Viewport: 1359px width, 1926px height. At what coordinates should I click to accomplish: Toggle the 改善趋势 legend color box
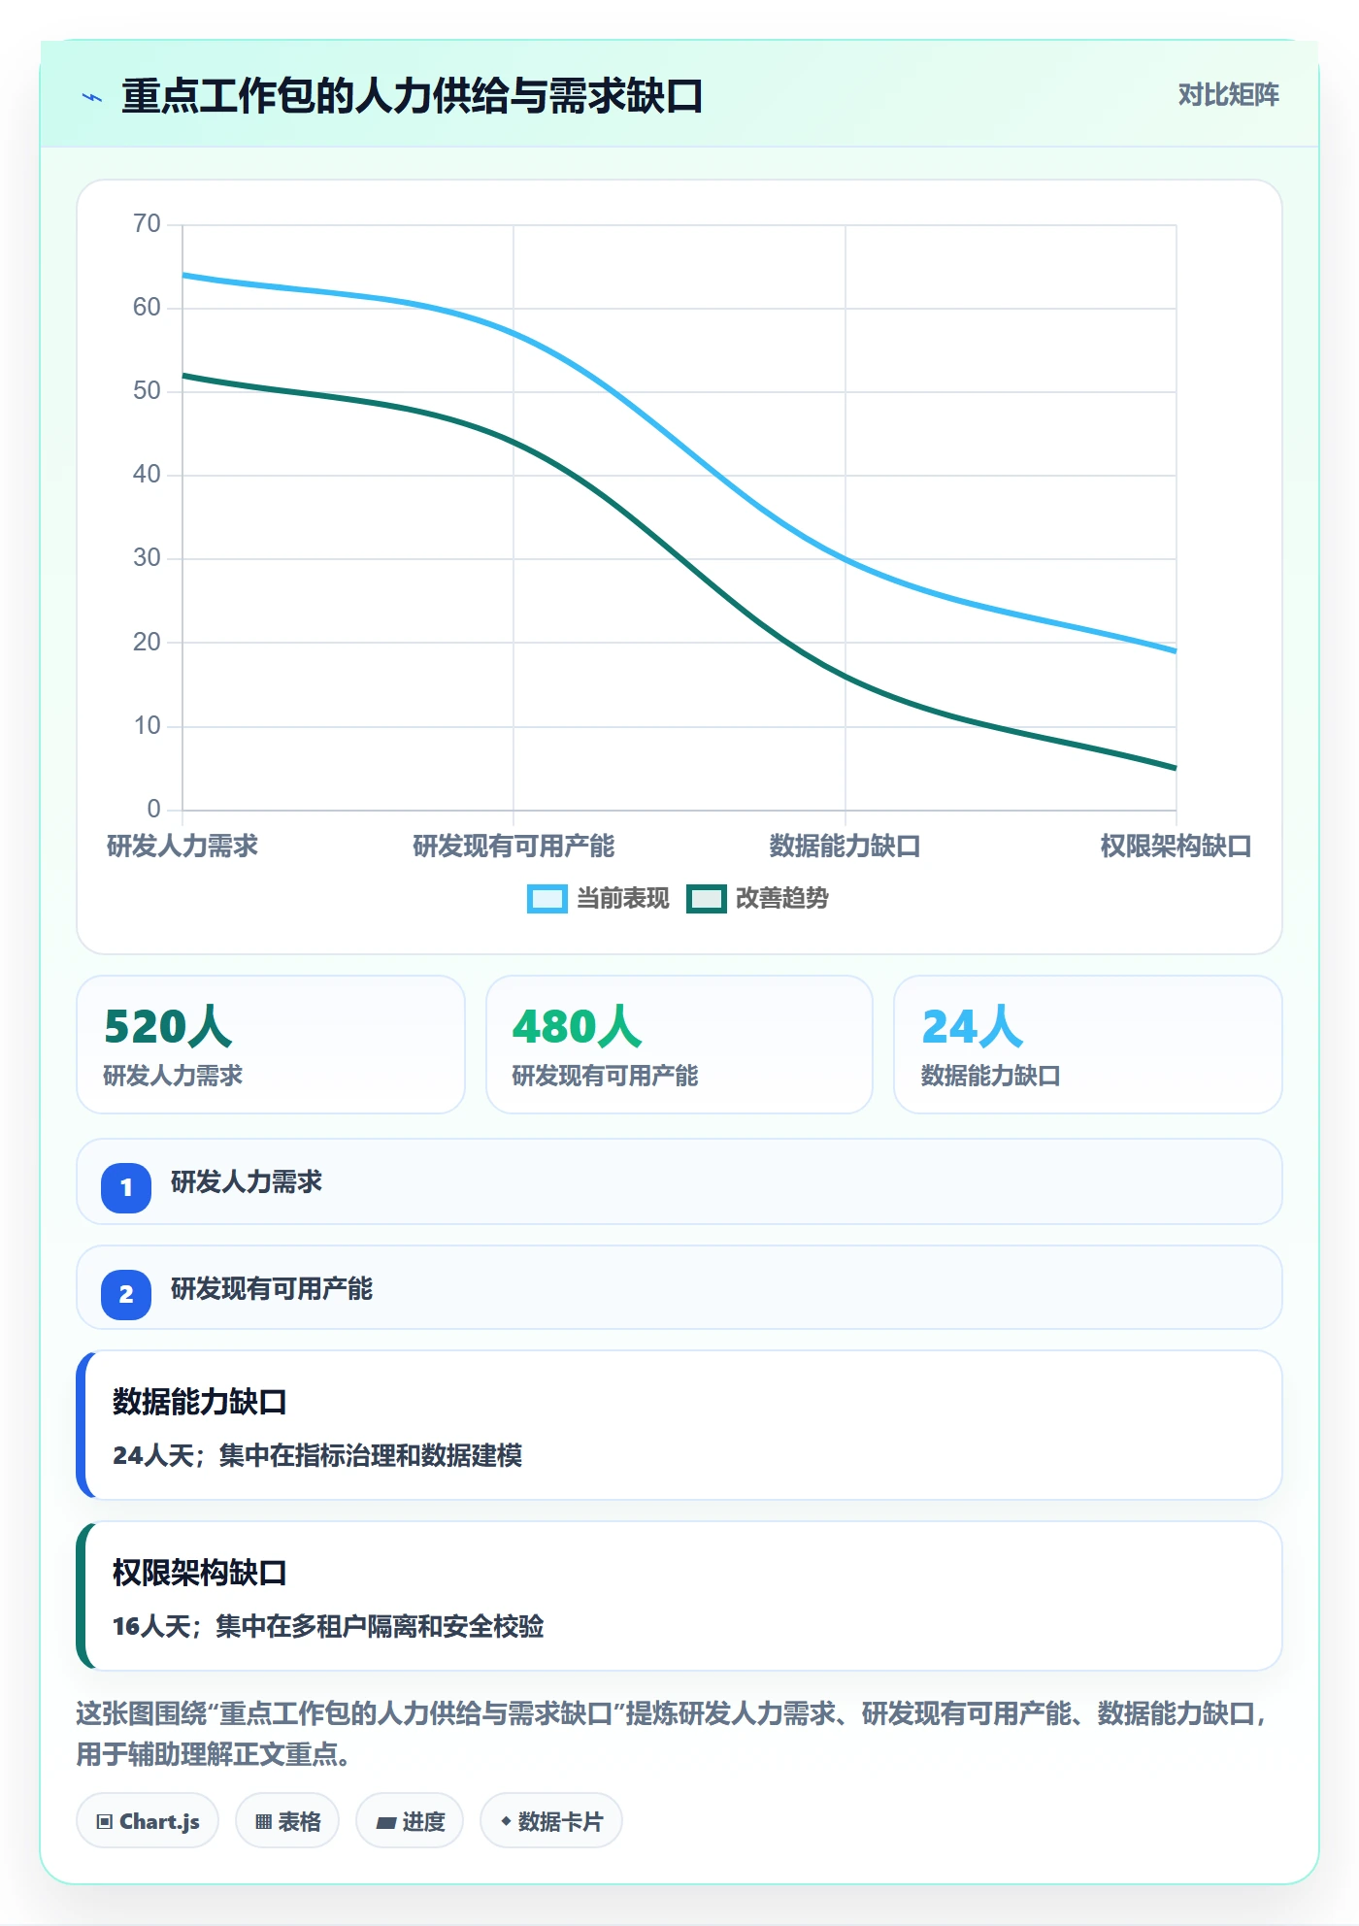706,899
